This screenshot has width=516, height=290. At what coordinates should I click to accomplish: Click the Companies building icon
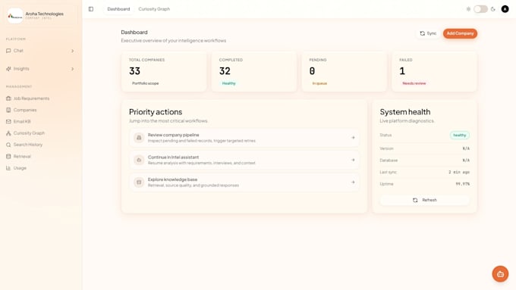(x=8, y=110)
